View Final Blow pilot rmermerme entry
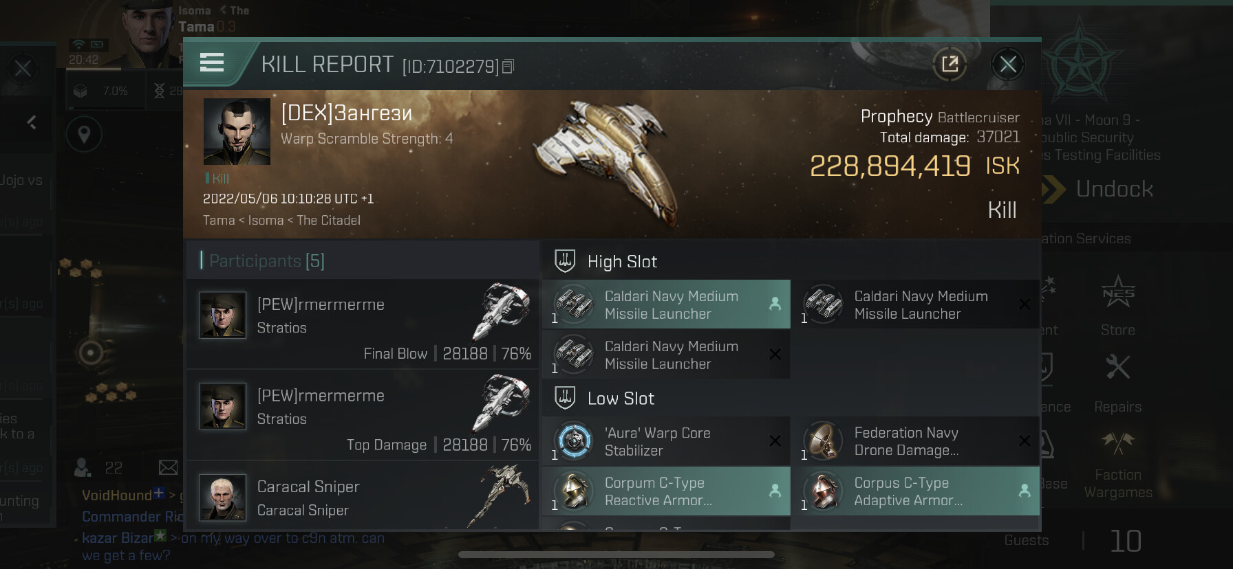Viewport: 1233px width, 569px height. tap(363, 324)
